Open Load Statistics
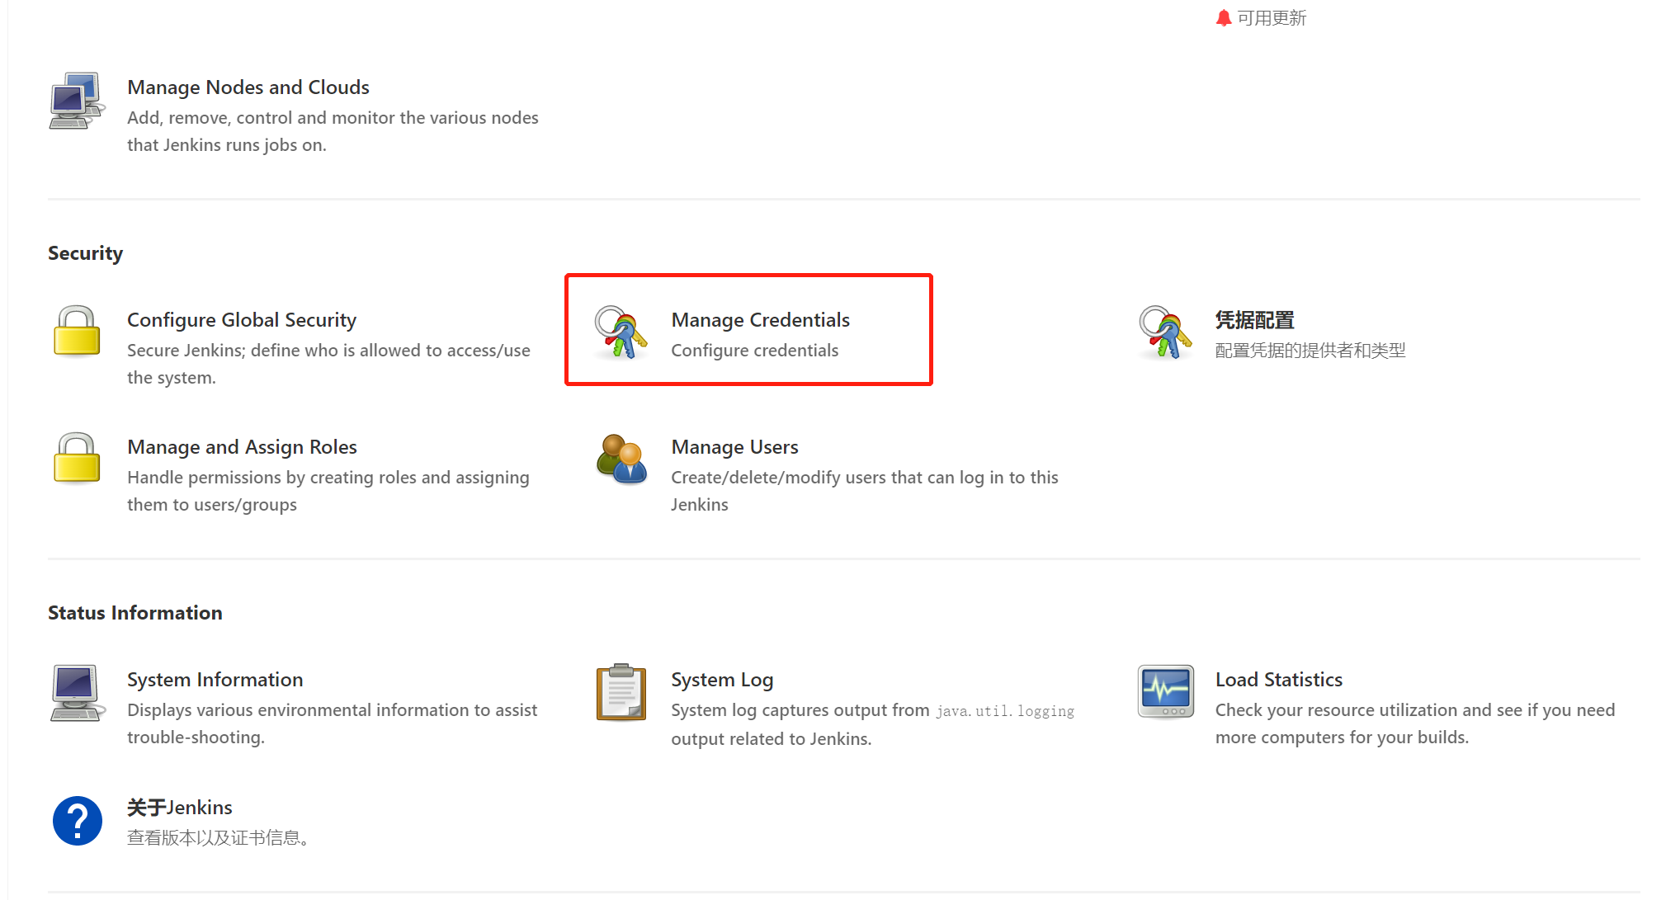Screen dimensions: 1666x900 pyautogui.click(x=1278, y=680)
